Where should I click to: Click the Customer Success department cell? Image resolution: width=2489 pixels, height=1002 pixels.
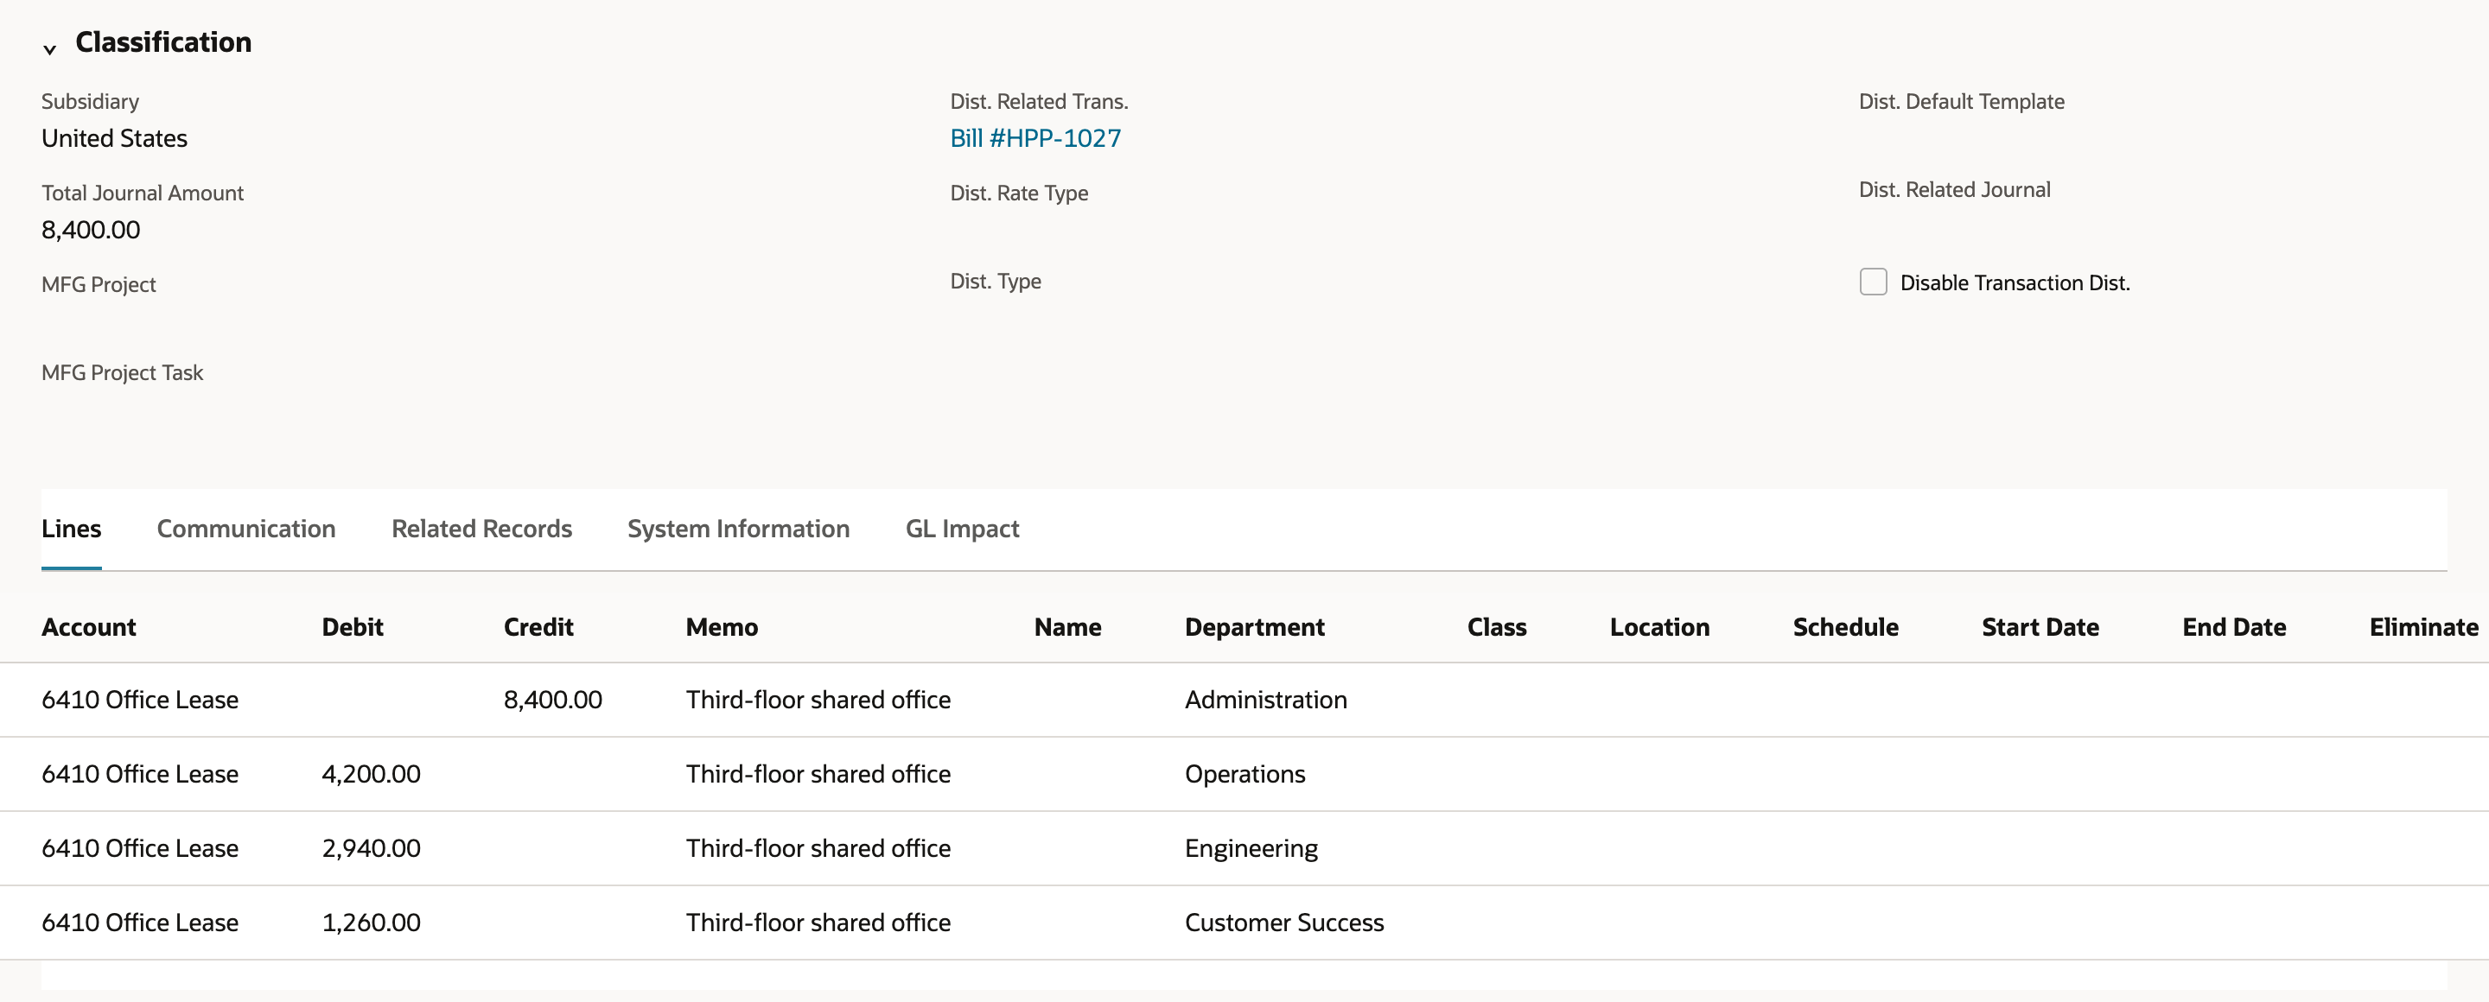click(x=1284, y=922)
